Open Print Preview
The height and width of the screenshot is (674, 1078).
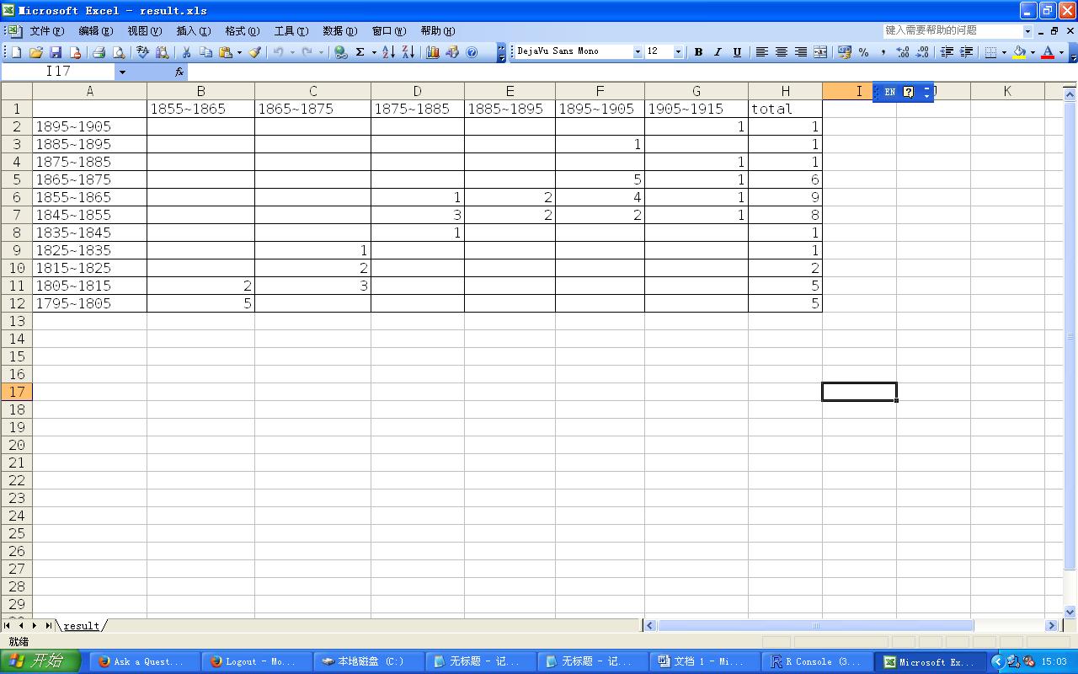coord(120,51)
